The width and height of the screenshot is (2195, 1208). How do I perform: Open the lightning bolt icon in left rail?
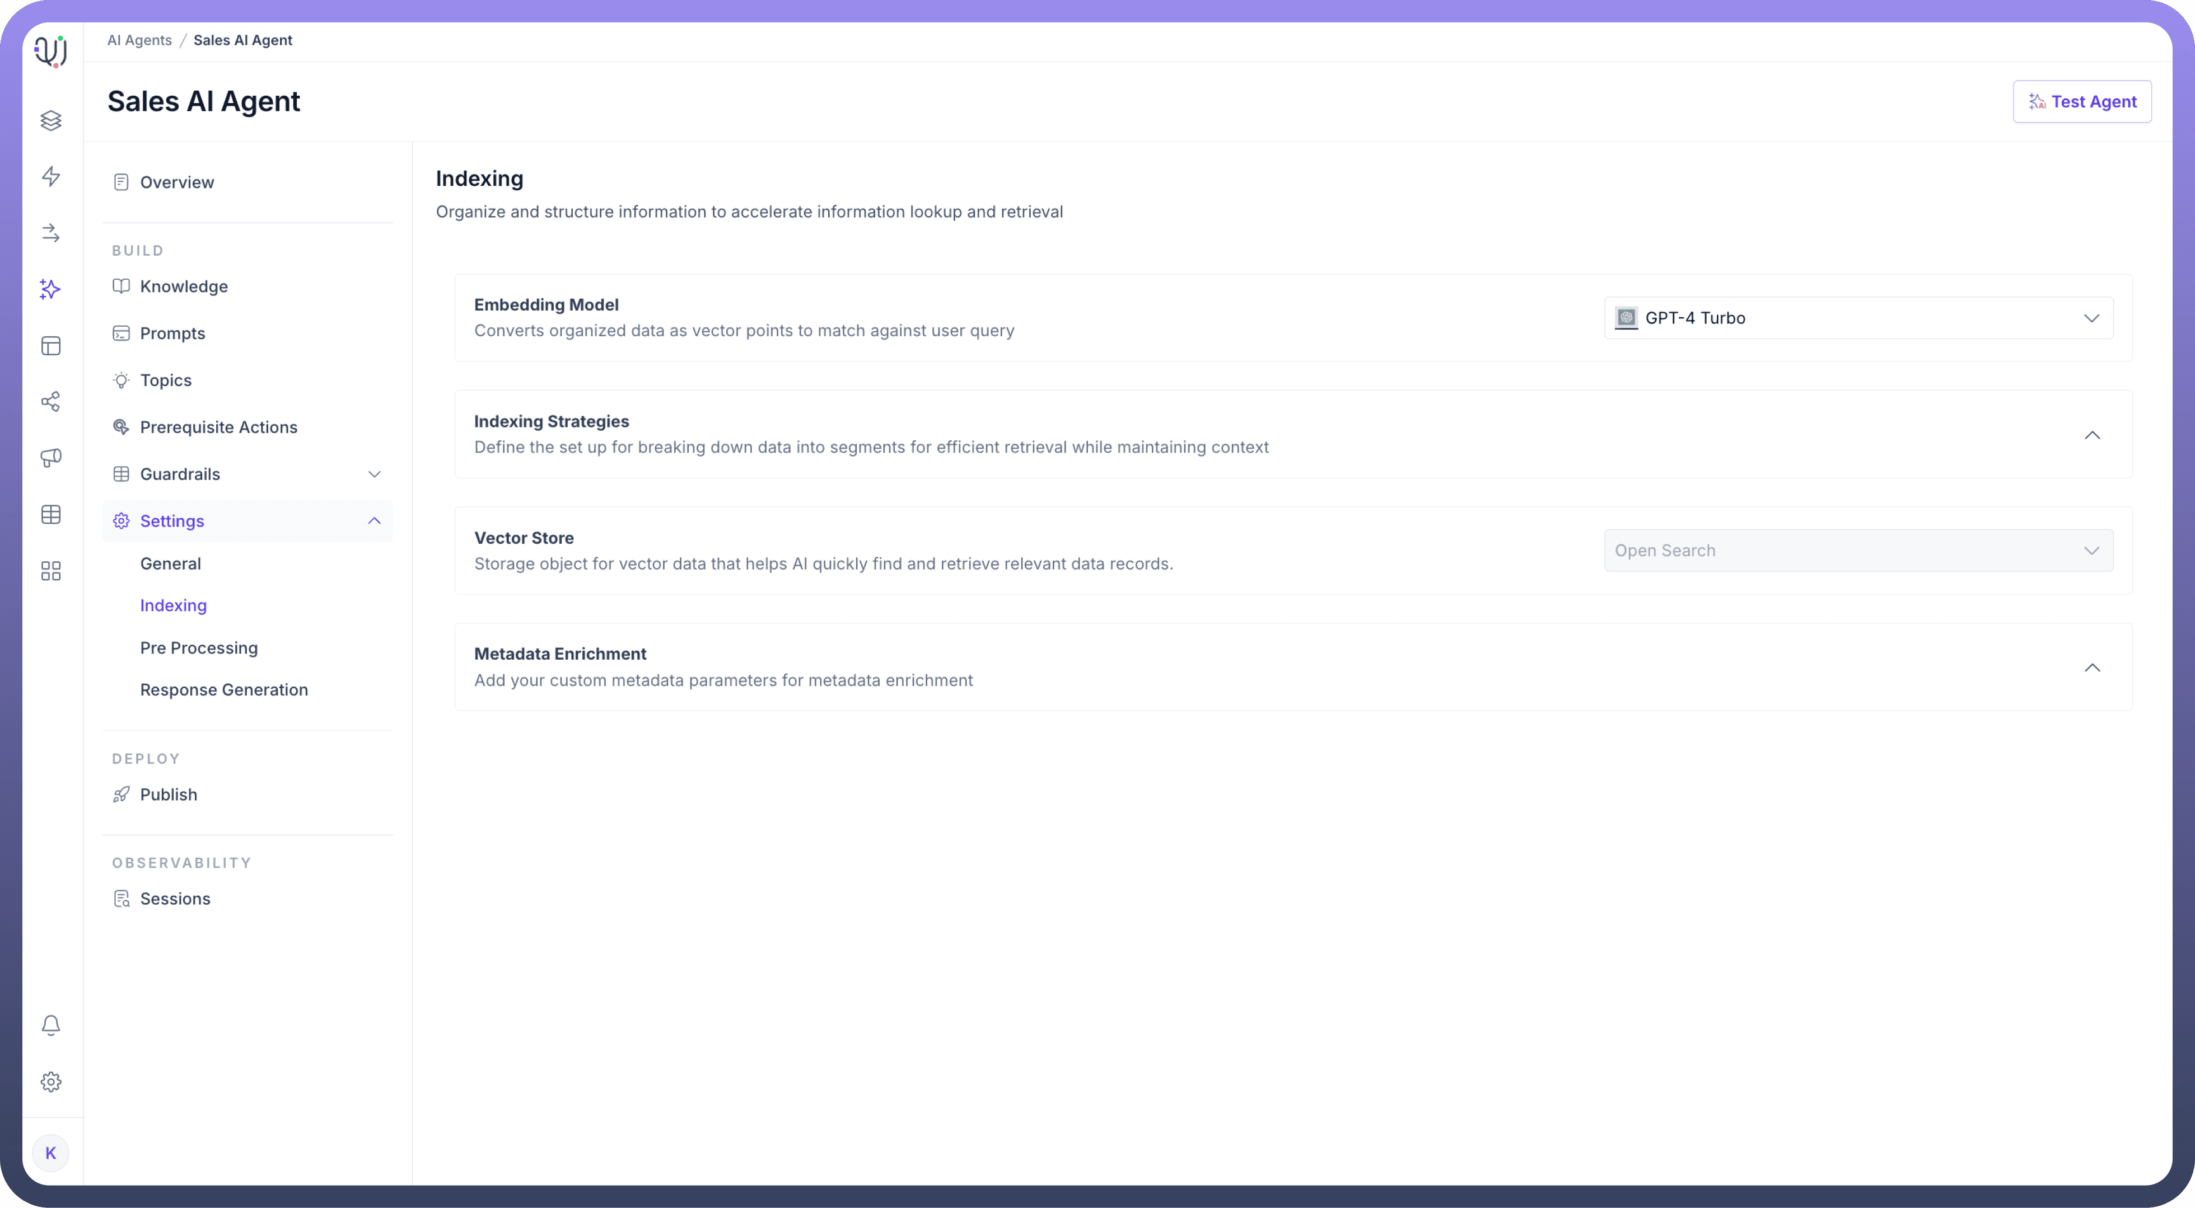coord(51,176)
